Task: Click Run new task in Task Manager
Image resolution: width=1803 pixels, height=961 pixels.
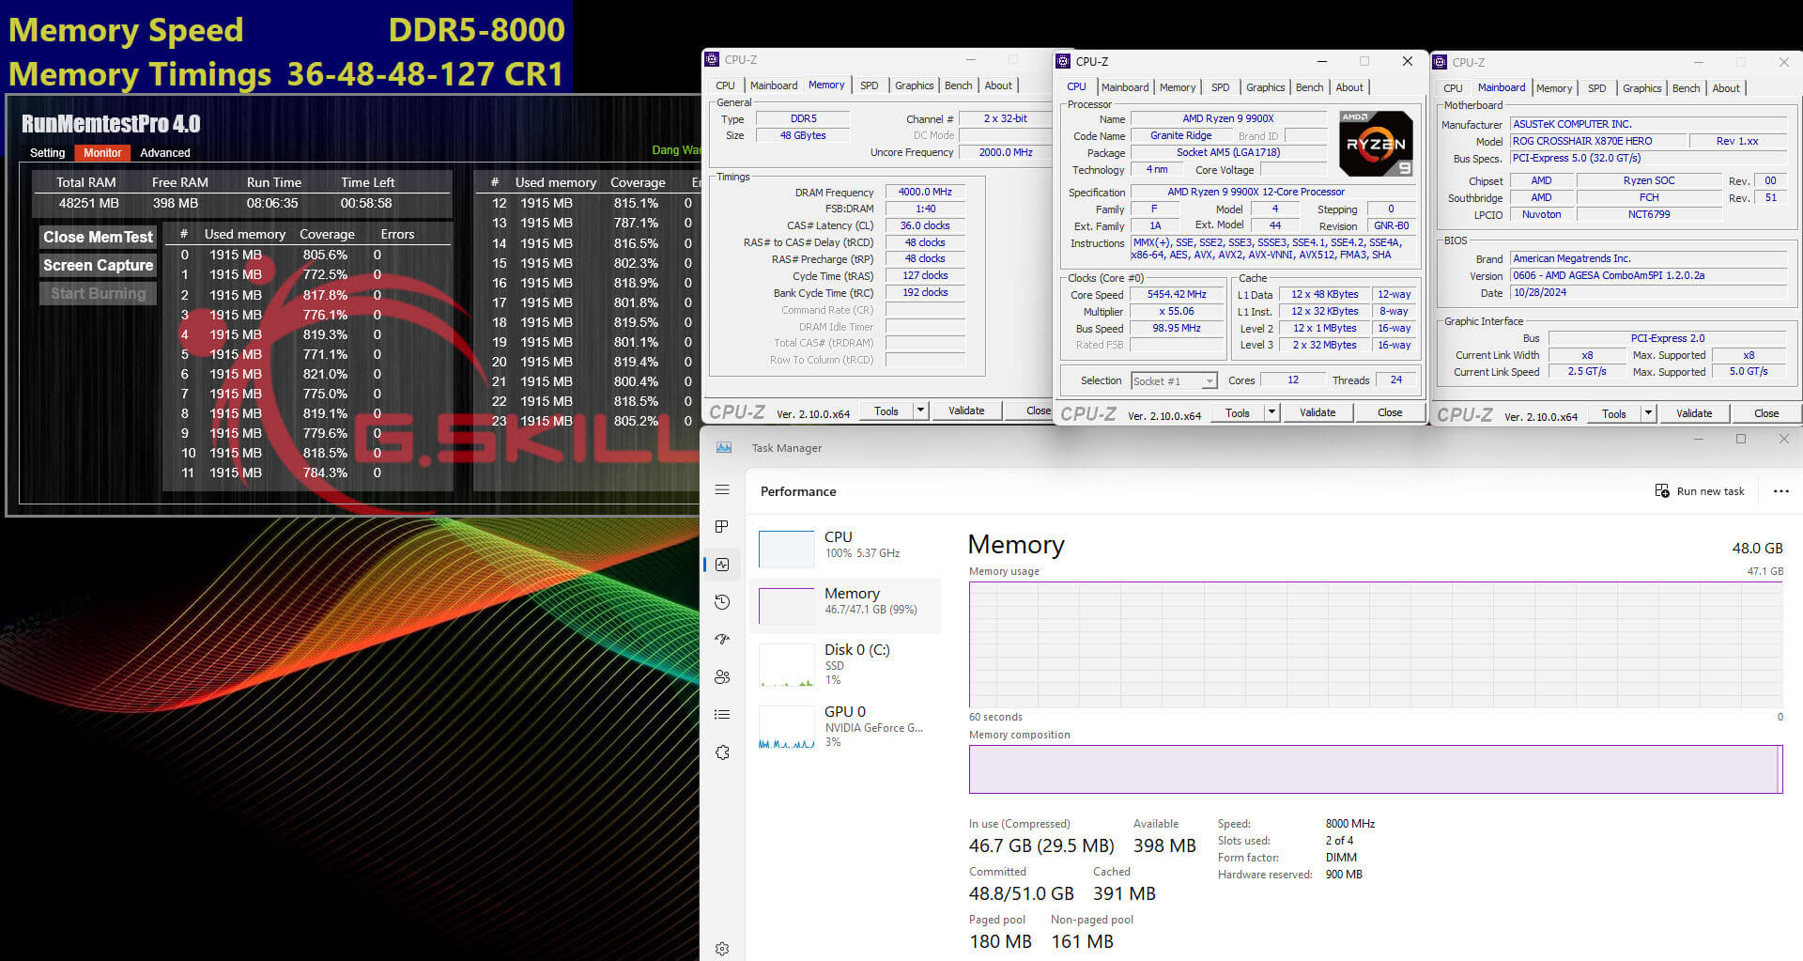Action: [1700, 491]
